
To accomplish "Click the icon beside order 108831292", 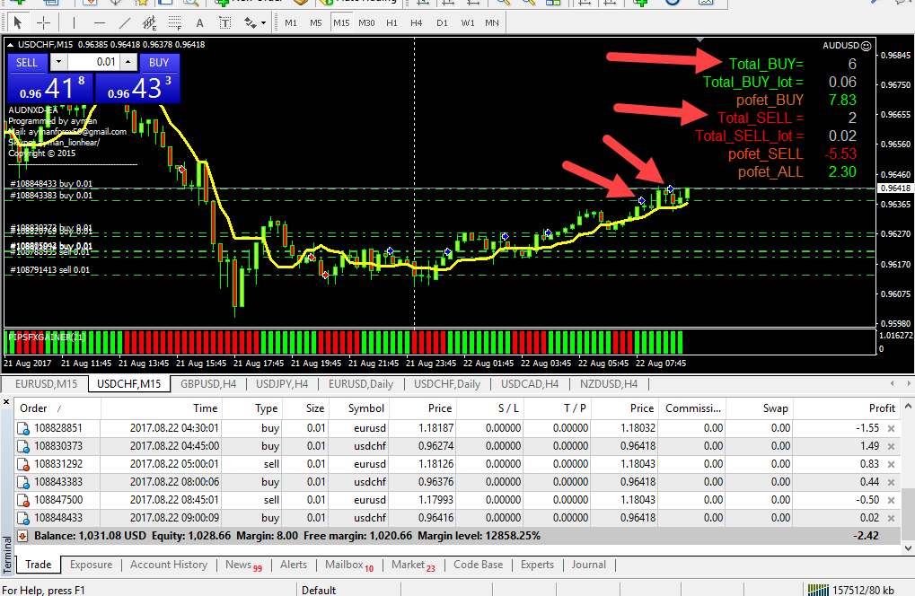I will coord(23,465).
